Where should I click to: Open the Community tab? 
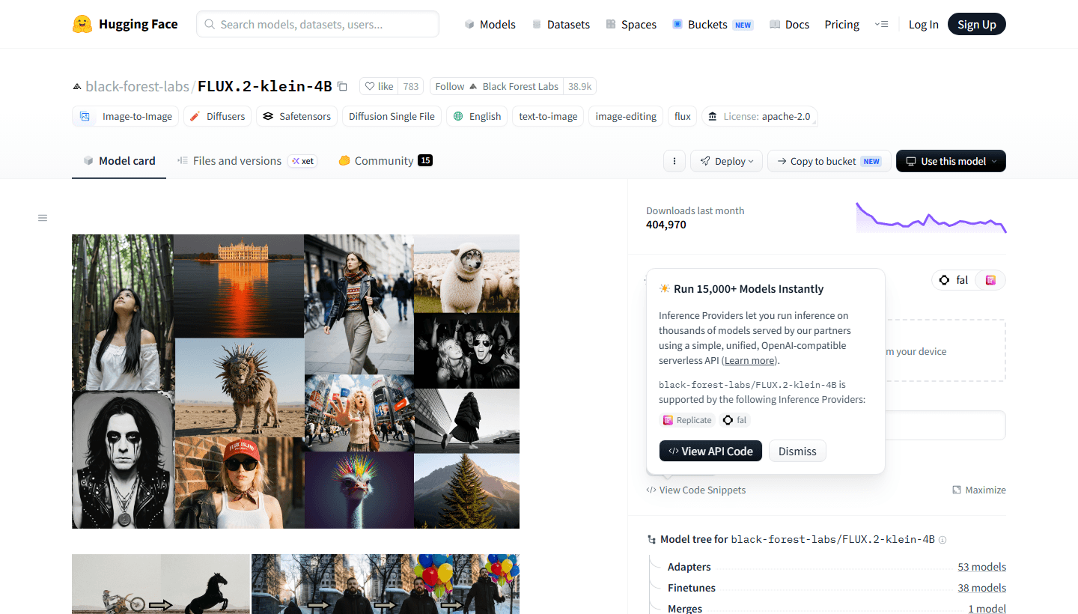pyautogui.click(x=385, y=161)
